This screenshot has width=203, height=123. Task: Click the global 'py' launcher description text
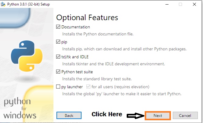point(122,94)
